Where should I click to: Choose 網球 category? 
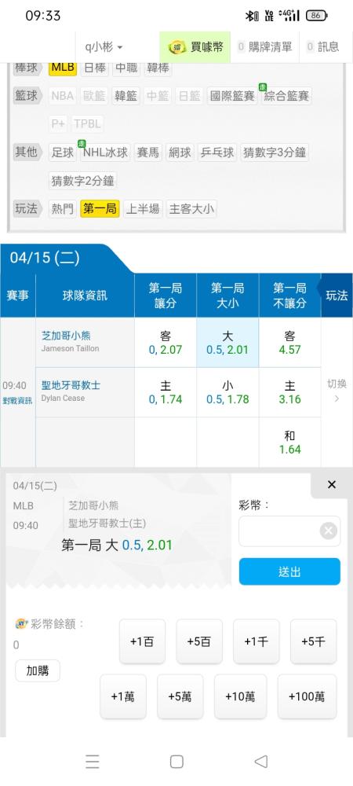(180, 152)
